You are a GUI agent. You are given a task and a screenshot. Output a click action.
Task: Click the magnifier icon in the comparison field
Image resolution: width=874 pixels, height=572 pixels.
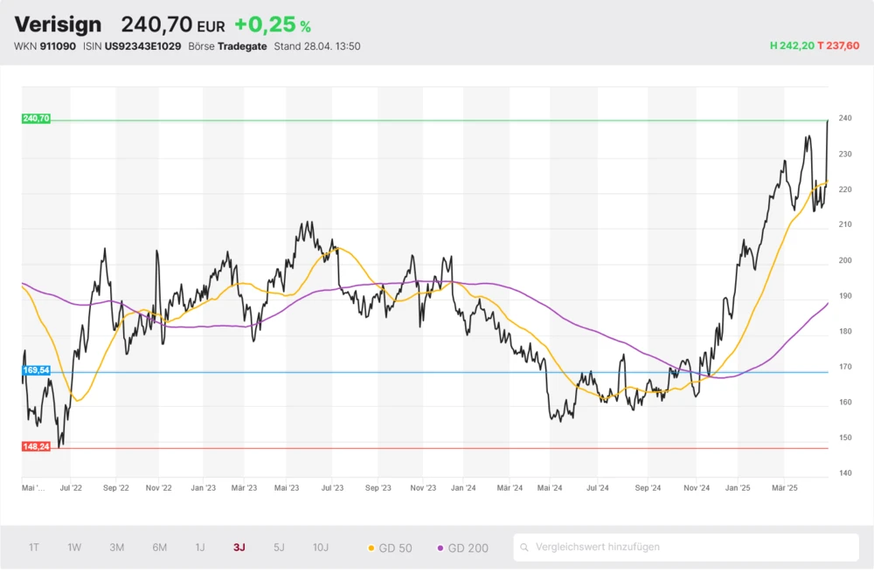524,548
